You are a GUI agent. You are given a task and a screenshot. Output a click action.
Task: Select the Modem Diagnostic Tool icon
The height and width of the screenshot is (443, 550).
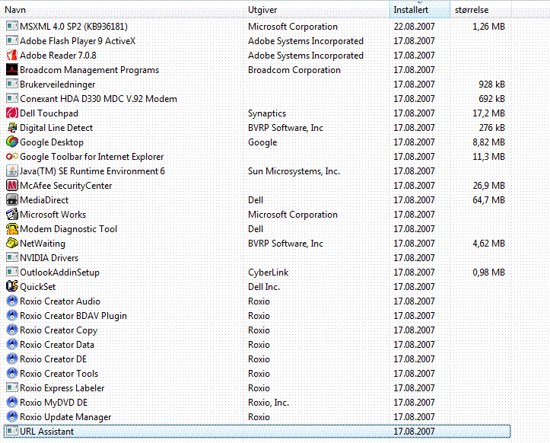click(12, 229)
